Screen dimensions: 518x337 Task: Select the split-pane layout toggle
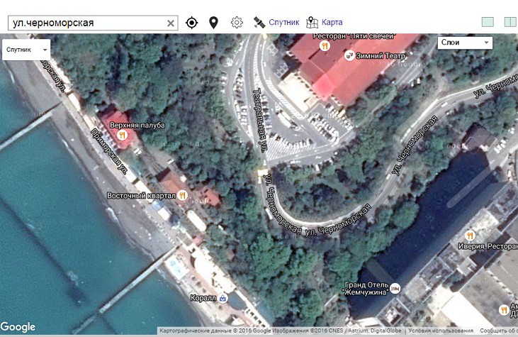coord(509,22)
